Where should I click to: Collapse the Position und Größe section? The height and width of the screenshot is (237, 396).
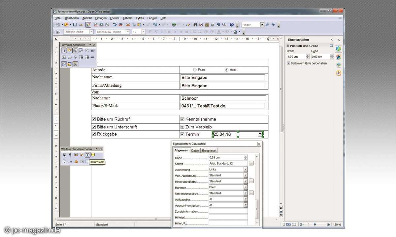(x=288, y=46)
